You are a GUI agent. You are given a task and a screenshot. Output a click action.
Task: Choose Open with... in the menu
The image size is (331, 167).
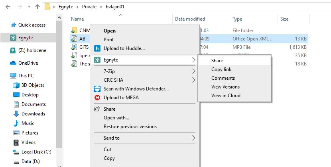(116, 118)
